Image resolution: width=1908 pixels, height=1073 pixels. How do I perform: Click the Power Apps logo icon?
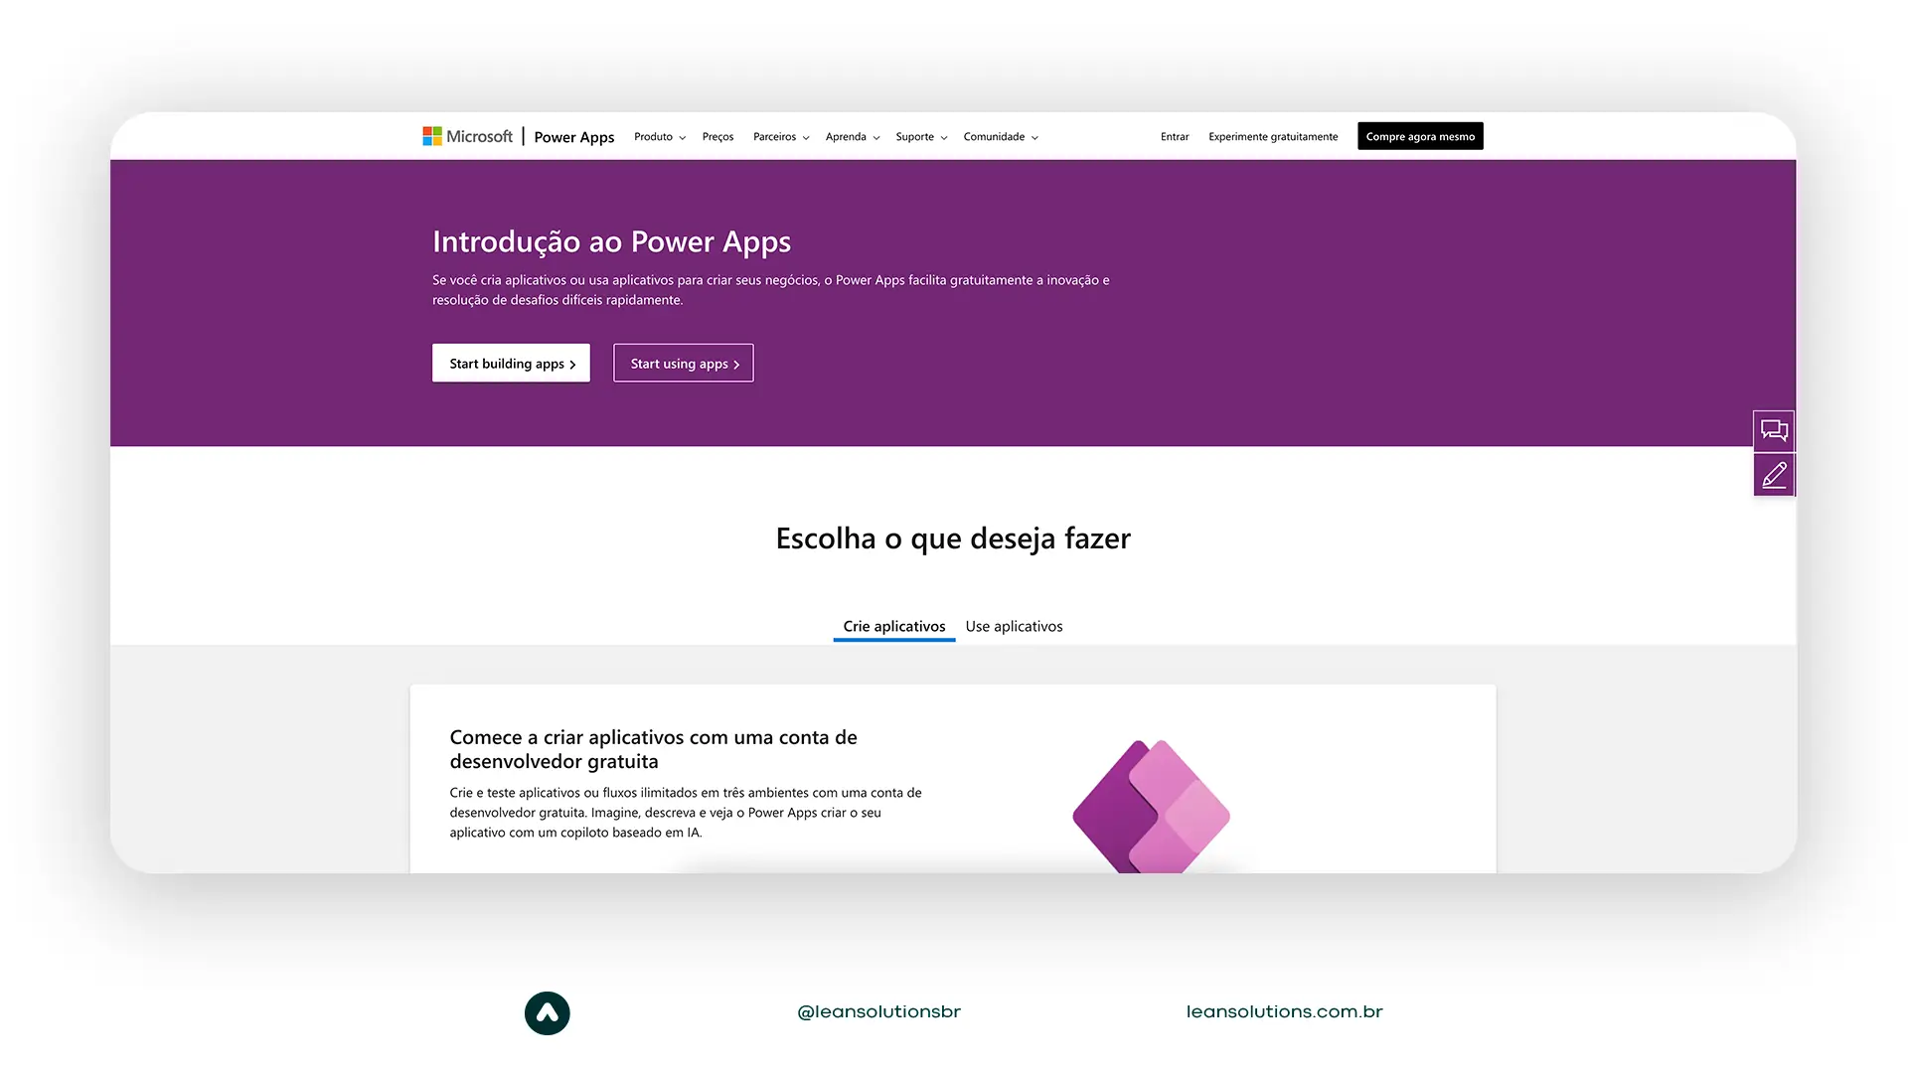1149,806
